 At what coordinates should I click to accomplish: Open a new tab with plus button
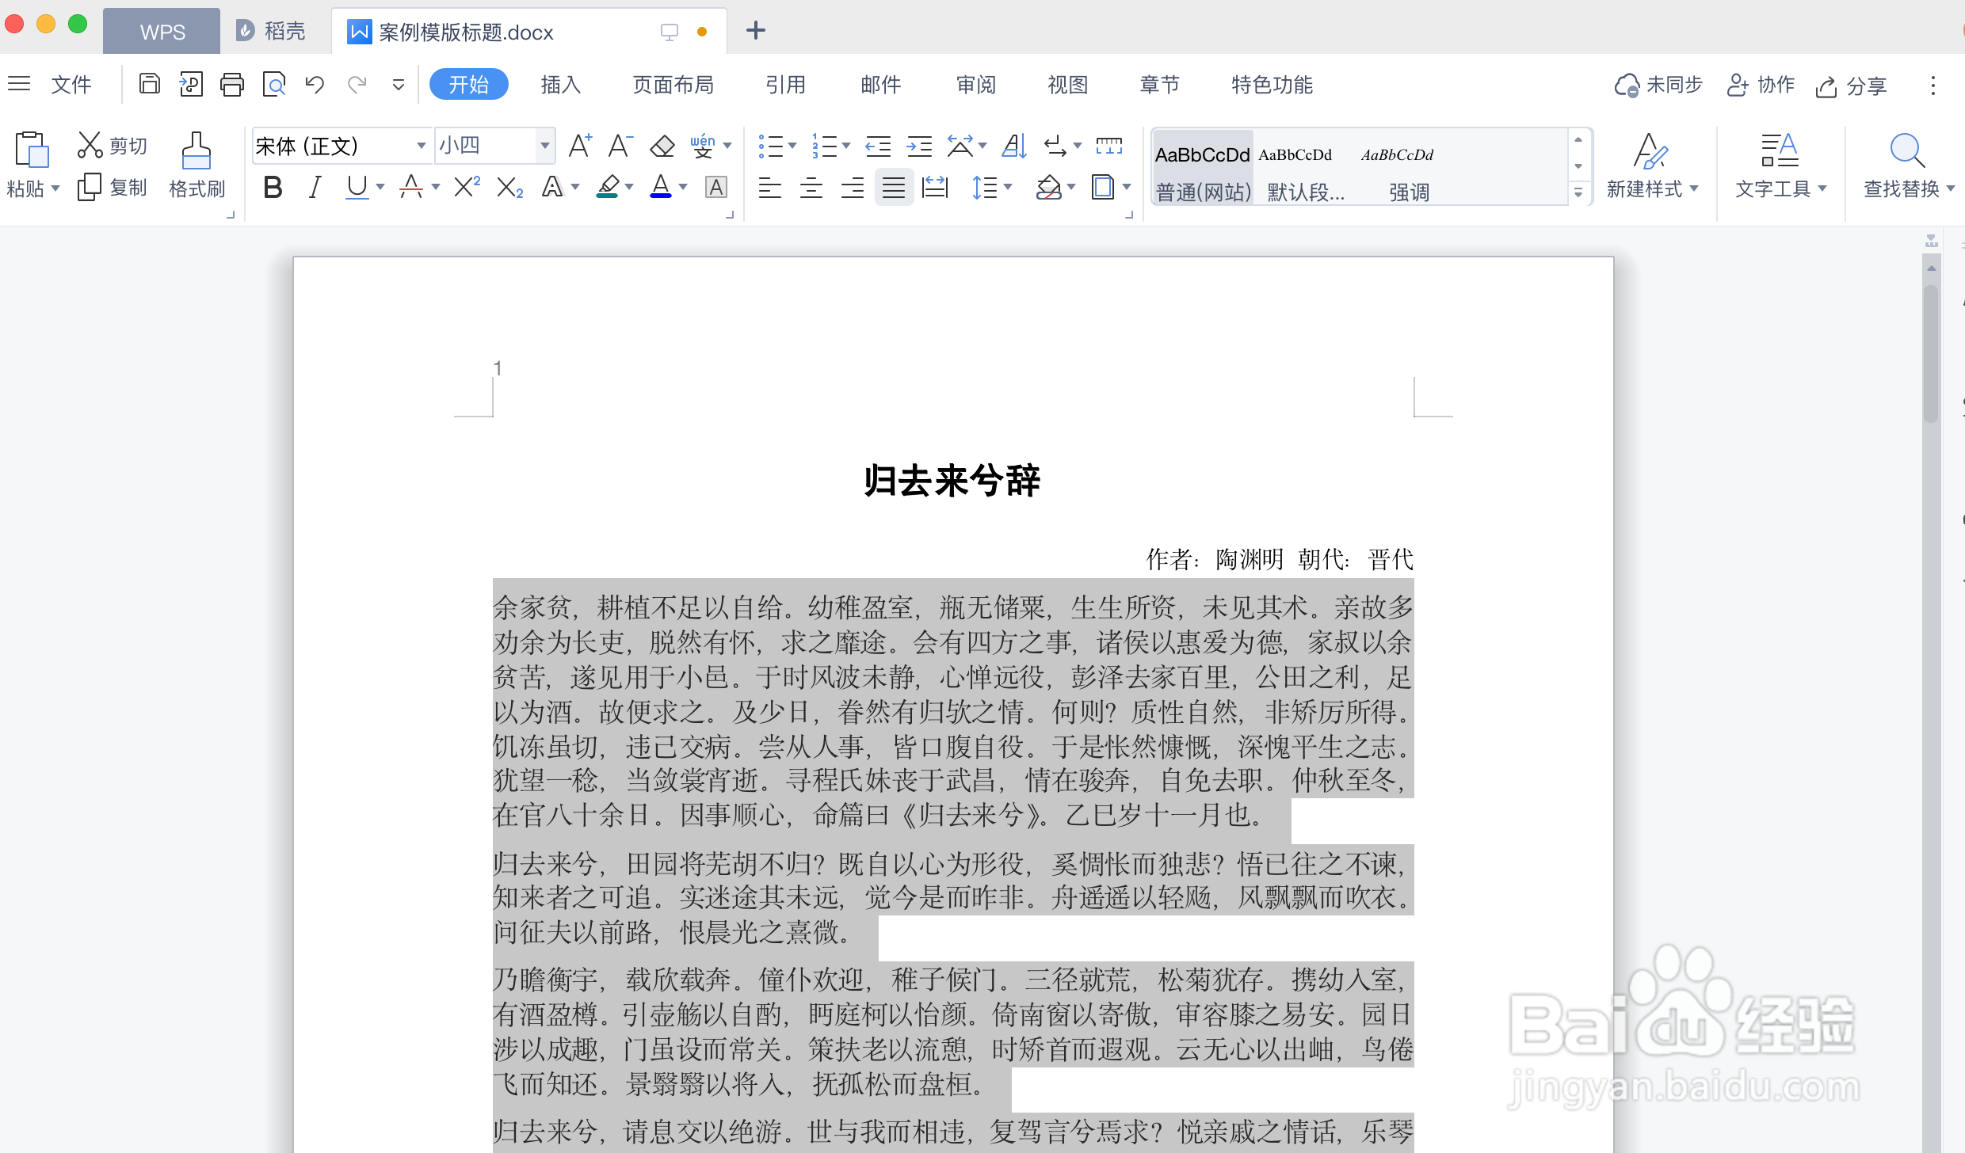(756, 31)
